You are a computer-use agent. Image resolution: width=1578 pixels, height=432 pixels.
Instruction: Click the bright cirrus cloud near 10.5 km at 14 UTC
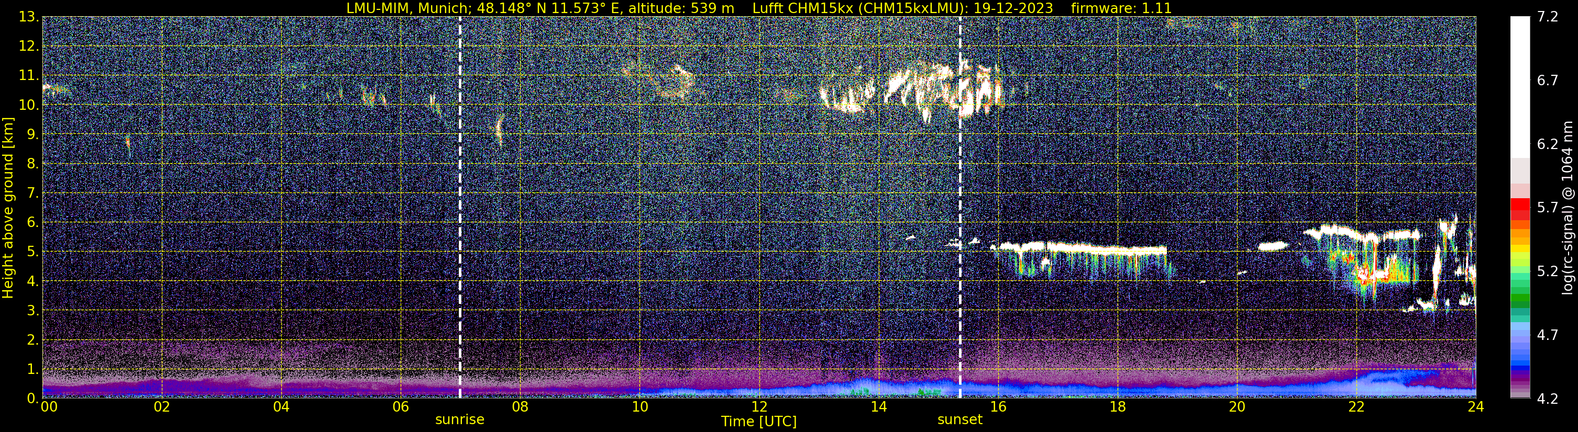[x=913, y=89]
